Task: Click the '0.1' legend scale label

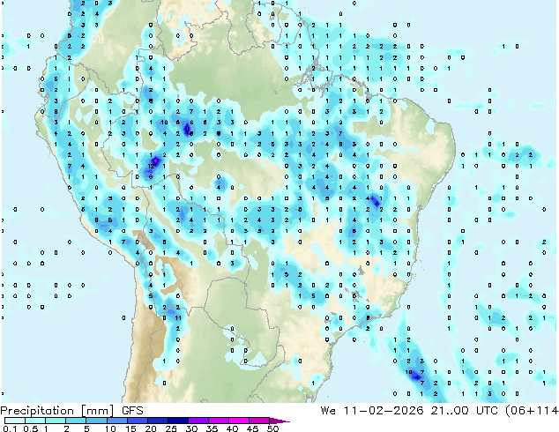Action: click(x=9, y=428)
